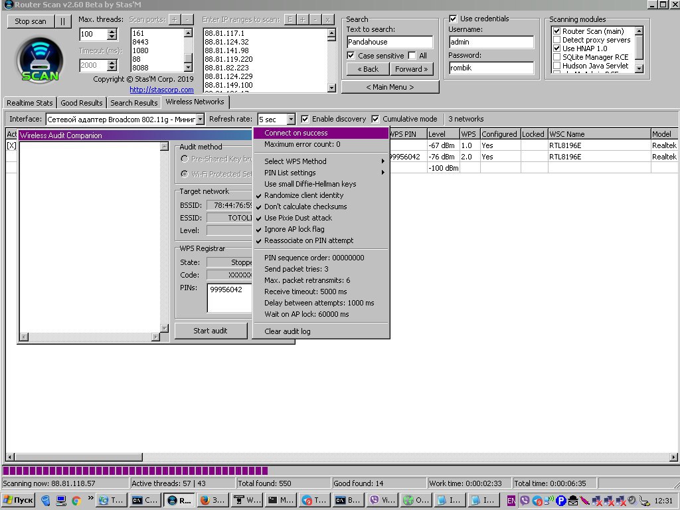Uncheck Use credentials
The height and width of the screenshot is (510, 680).
453,19
